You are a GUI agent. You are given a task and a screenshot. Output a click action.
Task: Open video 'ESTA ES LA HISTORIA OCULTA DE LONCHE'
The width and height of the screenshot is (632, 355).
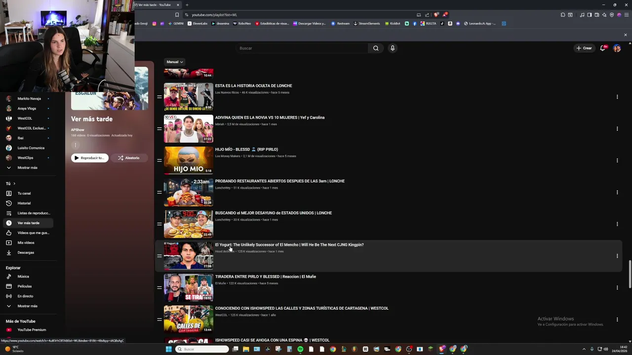pos(253,86)
